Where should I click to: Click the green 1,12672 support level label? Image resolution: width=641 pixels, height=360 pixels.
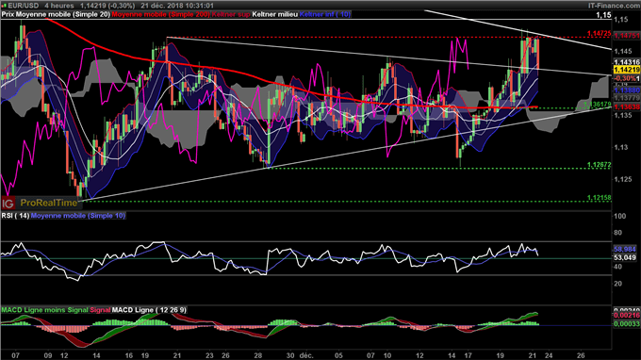click(x=599, y=165)
